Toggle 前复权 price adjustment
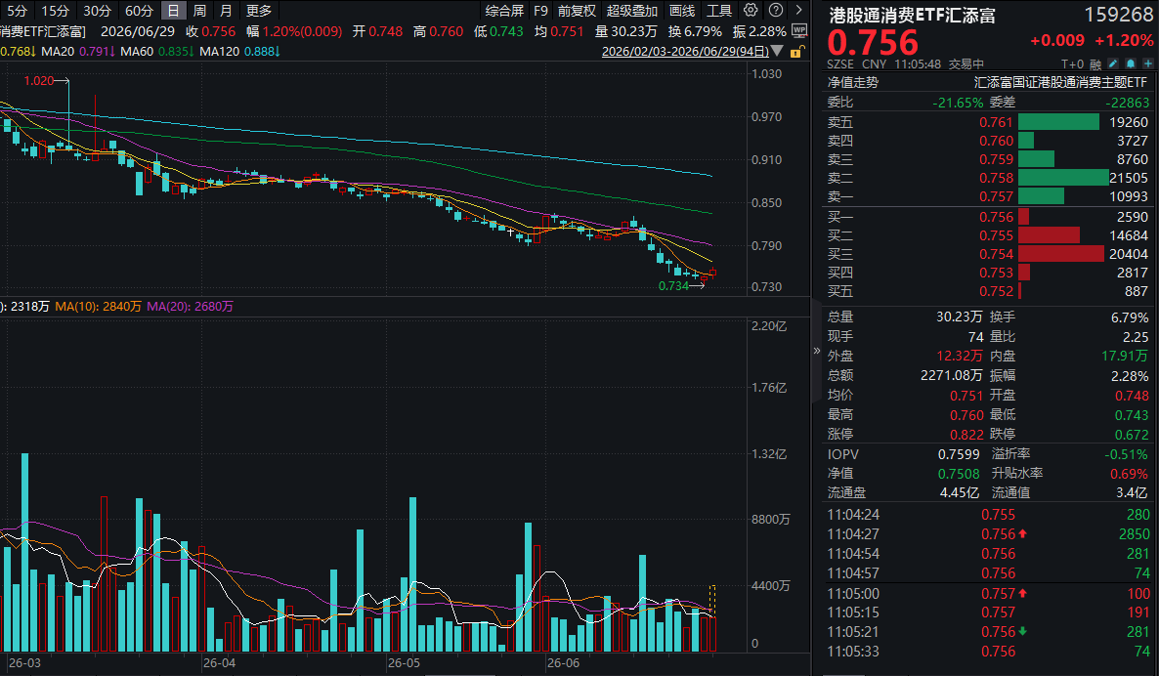This screenshot has height=676, width=1159. 577,11
